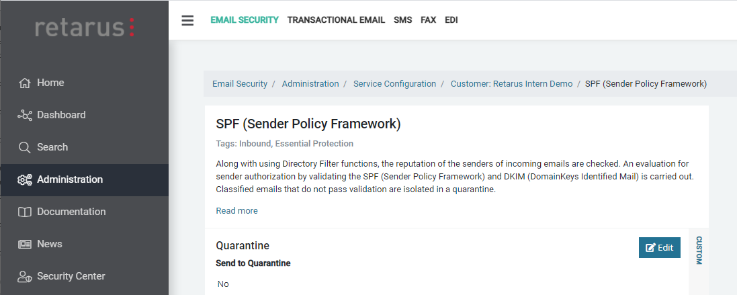Select the FAX tab
The width and height of the screenshot is (737, 295).
[x=429, y=20]
